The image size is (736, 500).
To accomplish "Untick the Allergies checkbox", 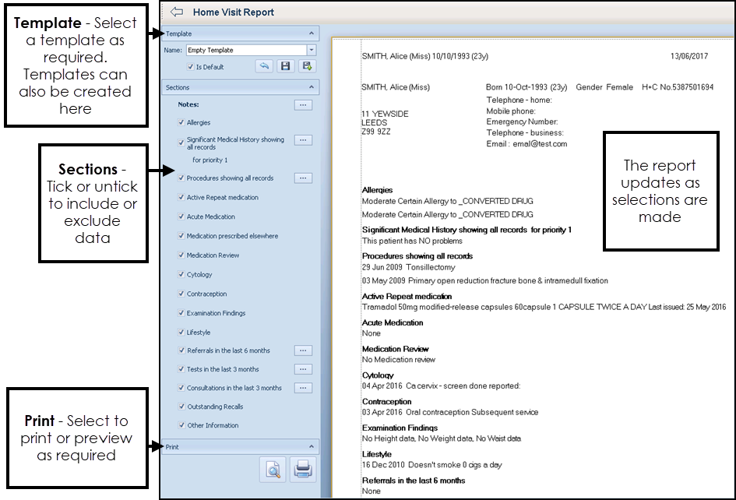I will [181, 123].
